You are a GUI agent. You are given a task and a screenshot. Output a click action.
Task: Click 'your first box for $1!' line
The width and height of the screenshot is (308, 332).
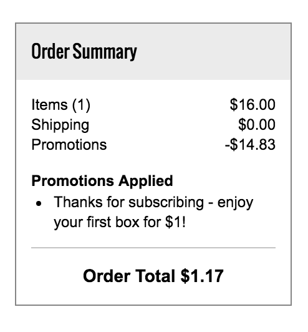[120, 223]
